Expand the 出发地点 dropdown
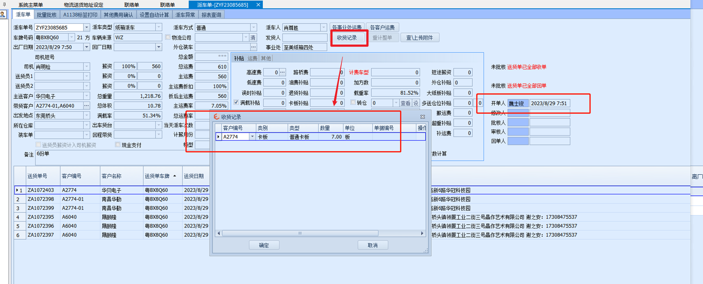Viewport: 703px width, 284px height. [x=86, y=116]
